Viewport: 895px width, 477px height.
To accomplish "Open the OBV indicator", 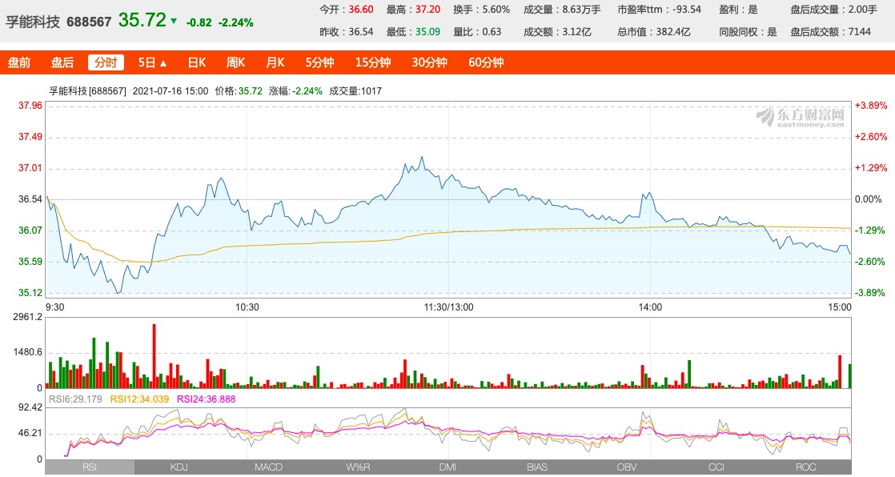I will pos(627,467).
